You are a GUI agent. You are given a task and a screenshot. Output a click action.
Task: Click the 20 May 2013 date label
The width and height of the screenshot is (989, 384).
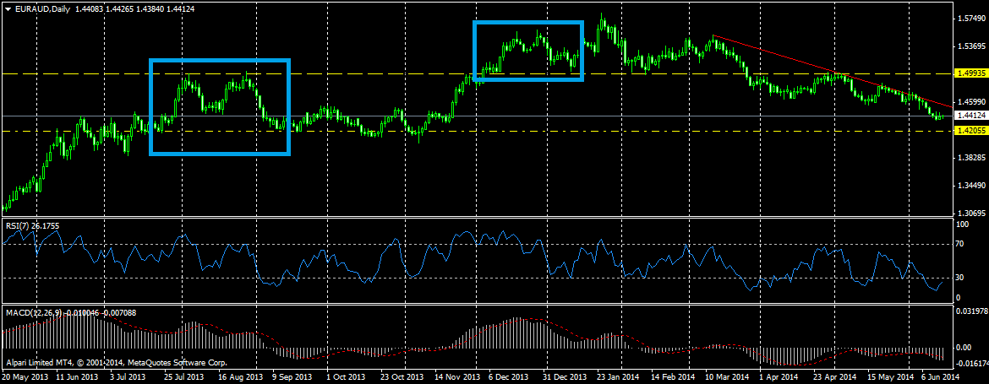tap(25, 377)
